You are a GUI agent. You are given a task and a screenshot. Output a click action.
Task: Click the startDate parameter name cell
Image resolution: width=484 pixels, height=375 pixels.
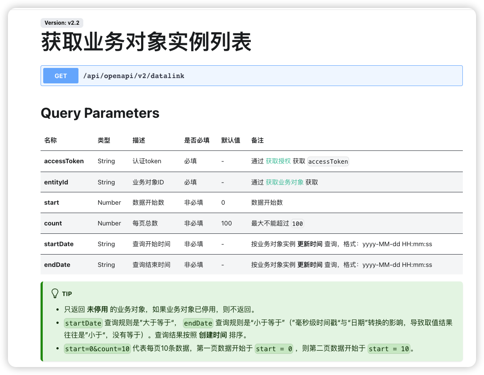59,244
